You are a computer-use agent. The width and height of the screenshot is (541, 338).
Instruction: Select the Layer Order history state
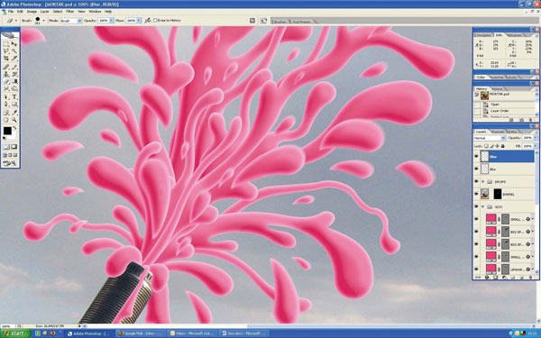coord(506,111)
